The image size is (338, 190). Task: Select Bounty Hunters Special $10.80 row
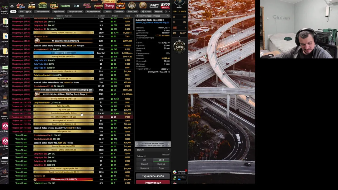click(71, 113)
